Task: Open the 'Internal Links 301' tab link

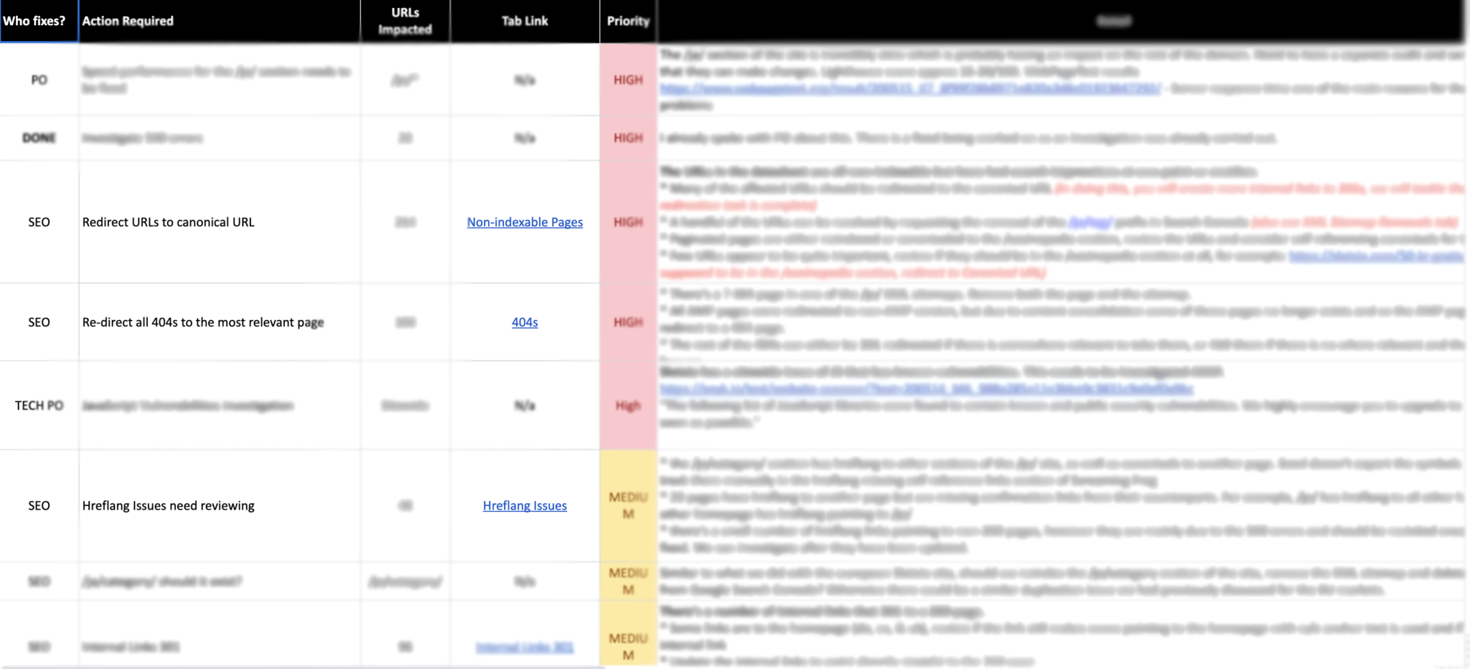Action: (525, 647)
